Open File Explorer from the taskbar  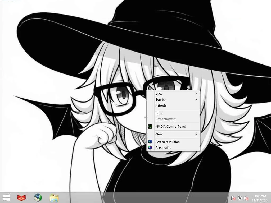pos(54,198)
